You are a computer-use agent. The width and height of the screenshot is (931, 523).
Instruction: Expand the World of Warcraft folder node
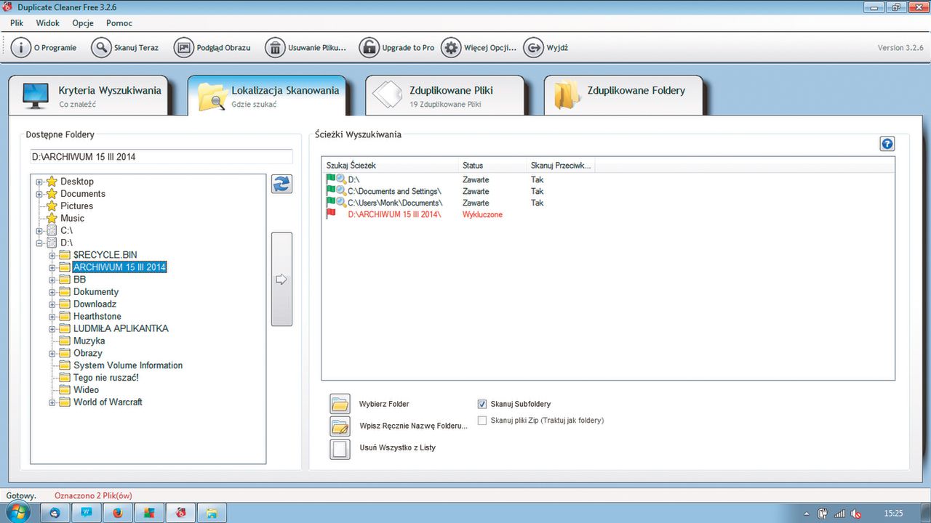(x=52, y=402)
